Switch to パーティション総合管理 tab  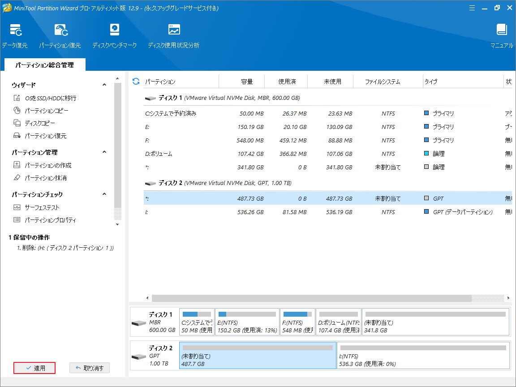(x=45, y=65)
